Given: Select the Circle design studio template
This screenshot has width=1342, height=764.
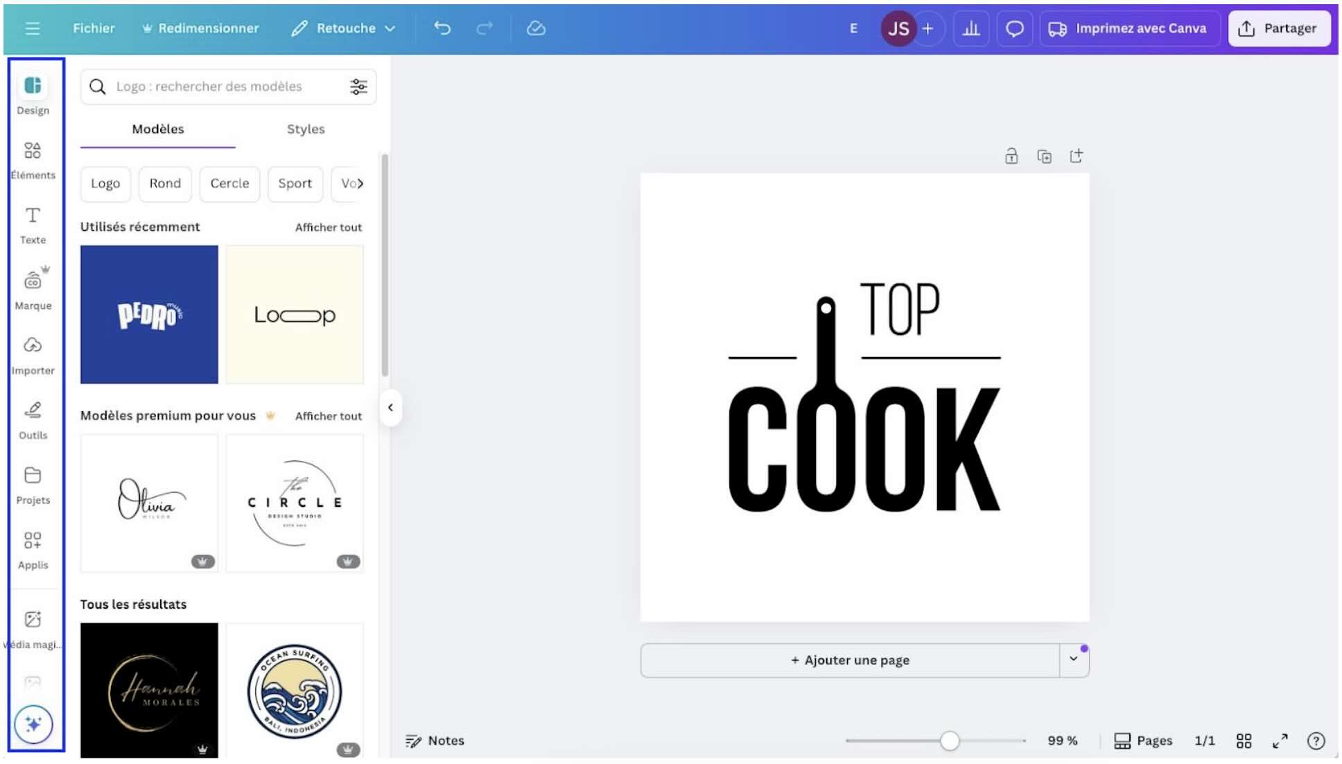Looking at the screenshot, I should (x=295, y=503).
